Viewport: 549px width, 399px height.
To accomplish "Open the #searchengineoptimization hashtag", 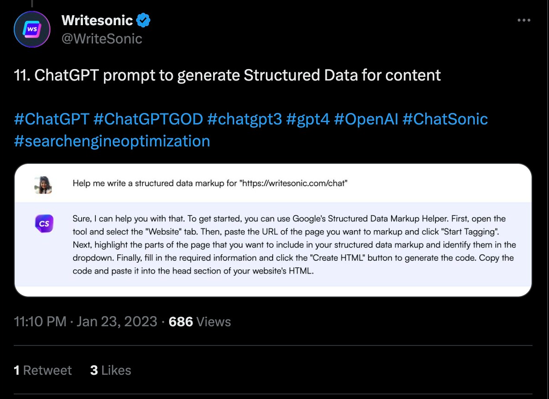I will click(x=112, y=141).
